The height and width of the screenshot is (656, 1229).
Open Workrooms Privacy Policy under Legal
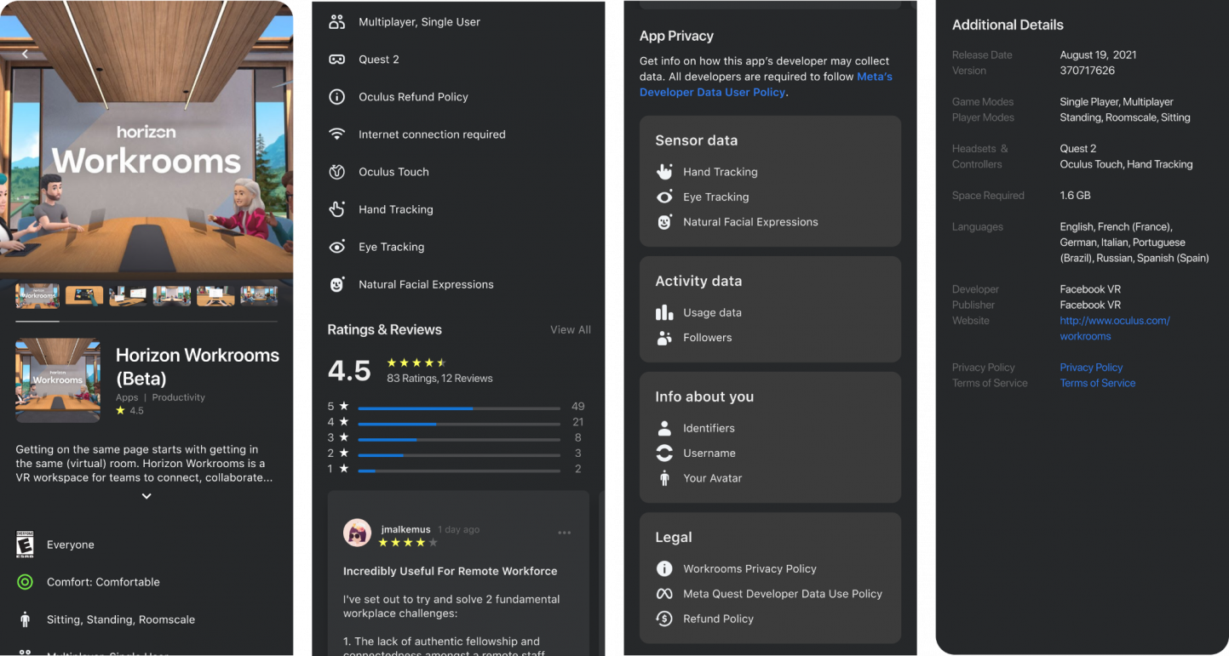pos(749,568)
